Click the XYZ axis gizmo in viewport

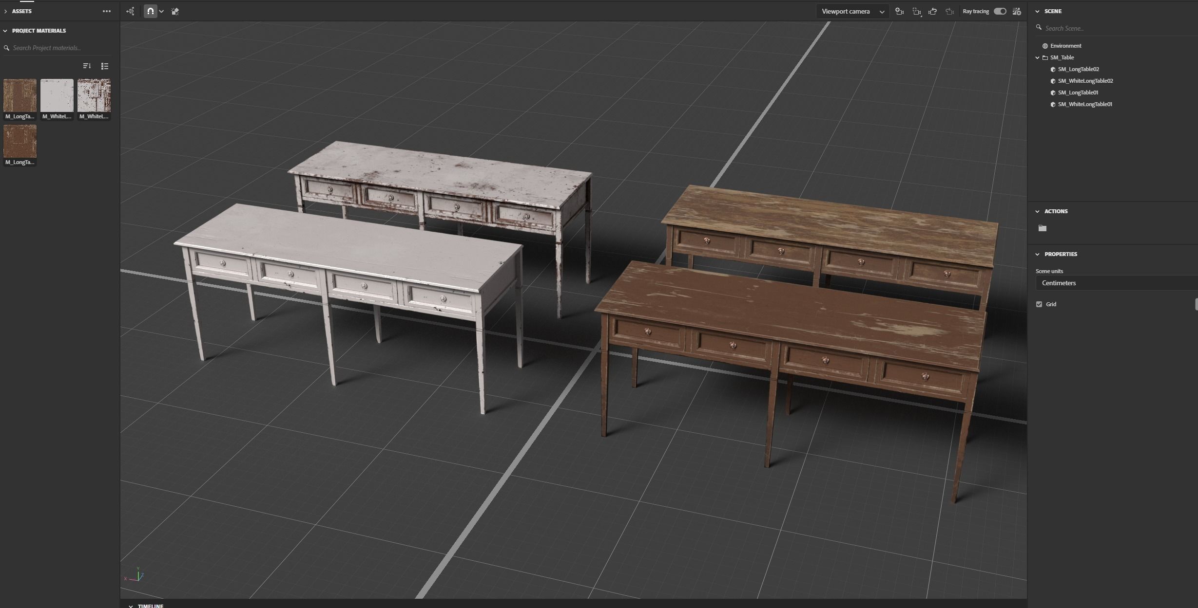point(135,575)
